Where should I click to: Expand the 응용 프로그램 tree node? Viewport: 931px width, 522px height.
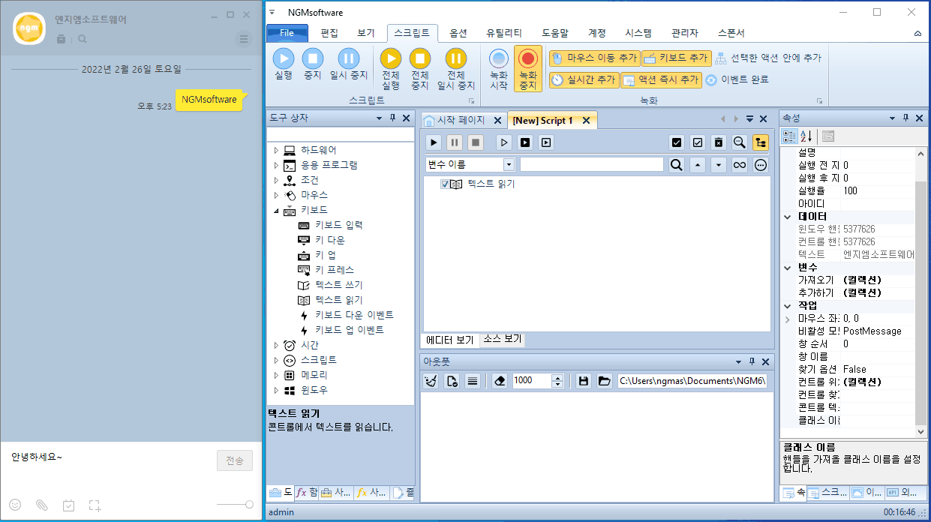pyautogui.click(x=276, y=165)
